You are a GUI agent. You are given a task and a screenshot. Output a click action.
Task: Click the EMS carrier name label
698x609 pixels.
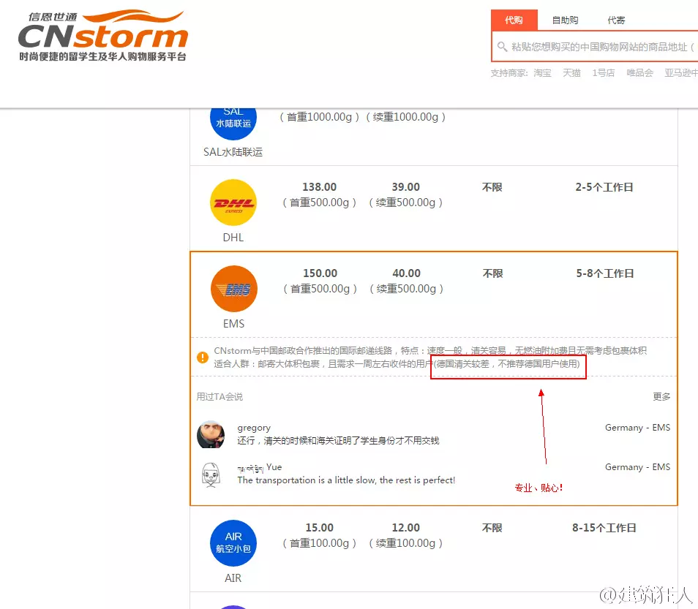point(233,324)
